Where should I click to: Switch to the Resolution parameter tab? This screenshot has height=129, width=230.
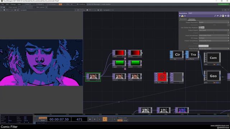click(183, 19)
